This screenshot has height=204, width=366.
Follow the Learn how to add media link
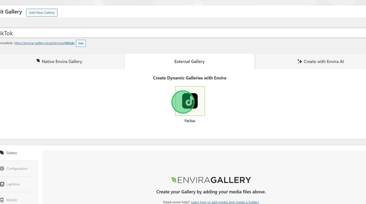coord(225,202)
